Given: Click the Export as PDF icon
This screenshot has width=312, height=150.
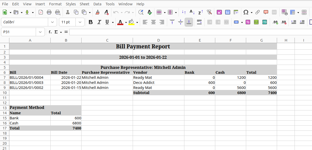Looking at the screenshot, I should [x=41, y=12].
